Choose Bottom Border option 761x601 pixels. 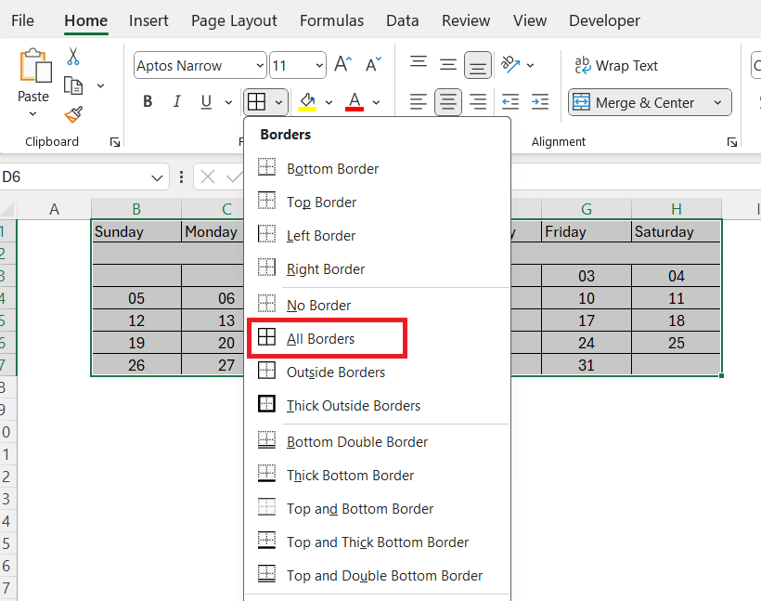[x=378, y=168]
